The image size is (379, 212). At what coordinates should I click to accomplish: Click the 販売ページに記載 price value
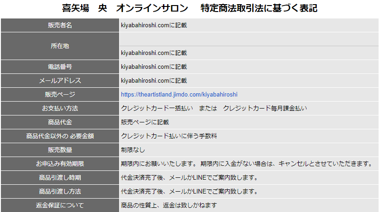[145, 122]
